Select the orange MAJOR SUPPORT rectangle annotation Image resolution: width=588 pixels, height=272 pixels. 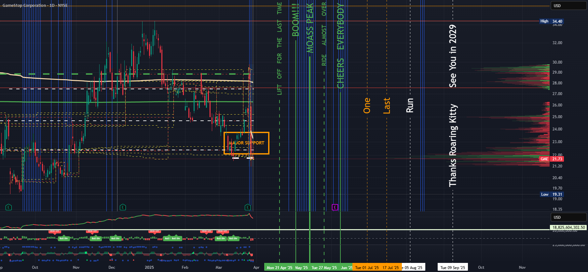pyautogui.click(x=246, y=143)
